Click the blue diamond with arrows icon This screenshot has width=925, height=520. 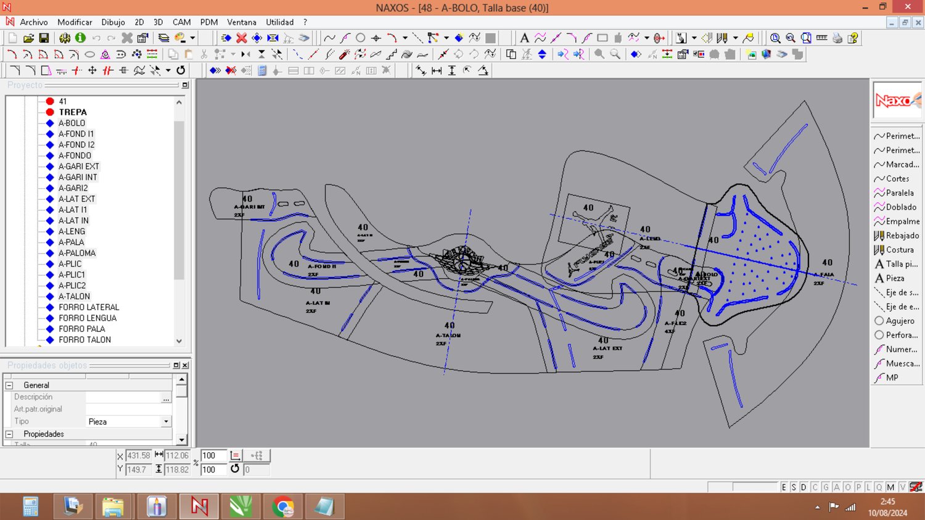[x=257, y=38]
